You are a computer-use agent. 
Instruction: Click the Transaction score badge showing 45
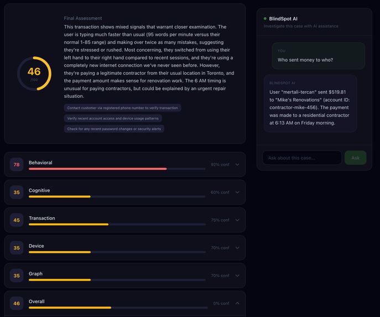(x=17, y=220)
